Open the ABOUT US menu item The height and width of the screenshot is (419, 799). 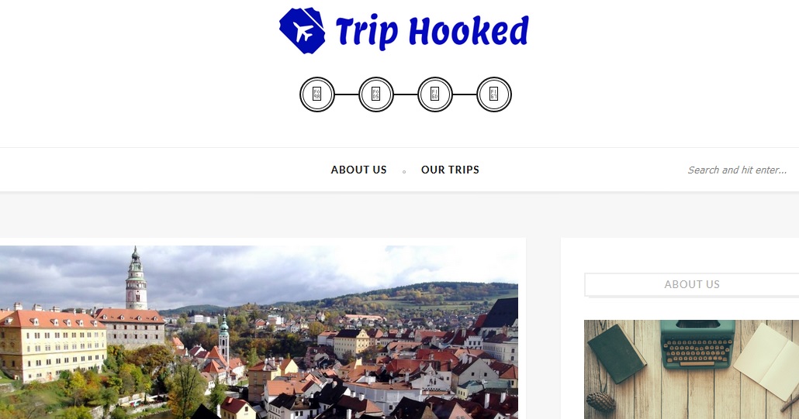[x=358, y=170]
